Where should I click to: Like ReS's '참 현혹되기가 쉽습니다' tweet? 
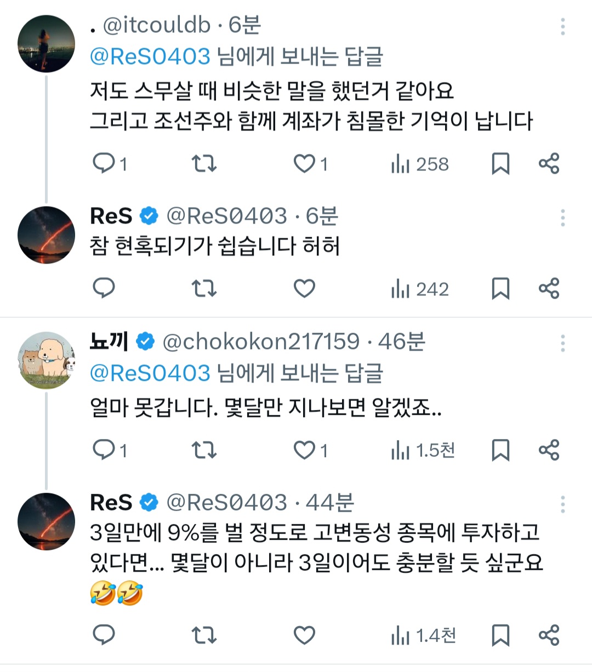pyautogui.click(x=305, y=288)
